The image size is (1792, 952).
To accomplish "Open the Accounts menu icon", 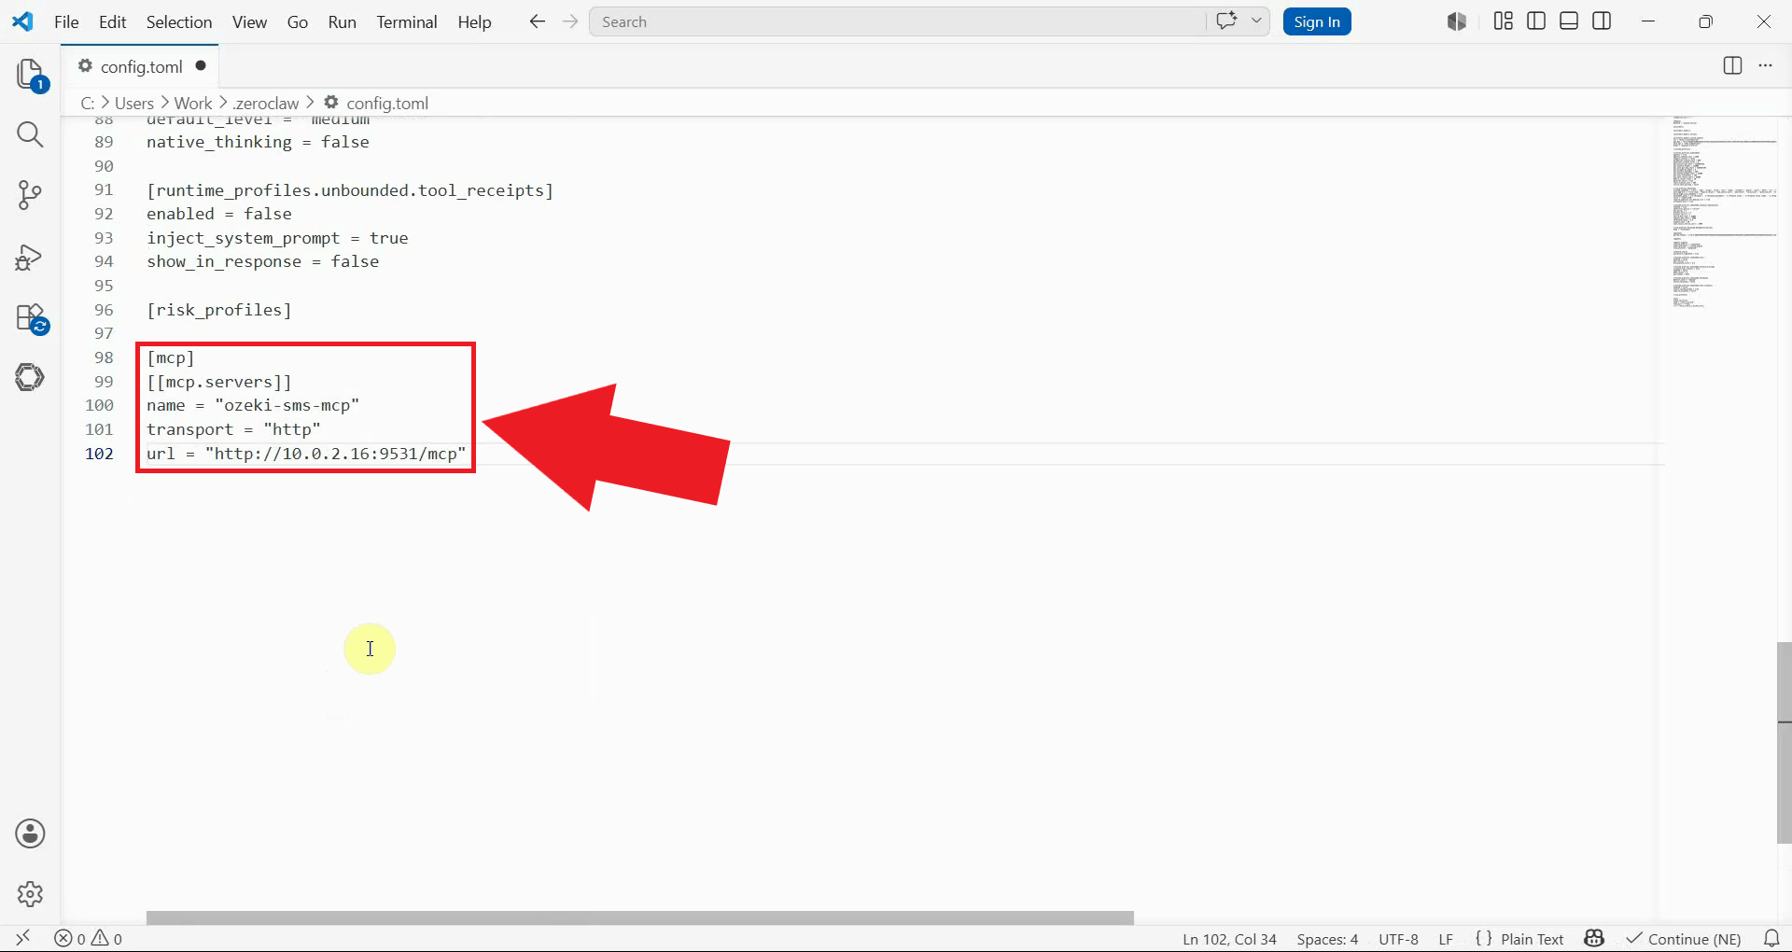I will point(30,833).
